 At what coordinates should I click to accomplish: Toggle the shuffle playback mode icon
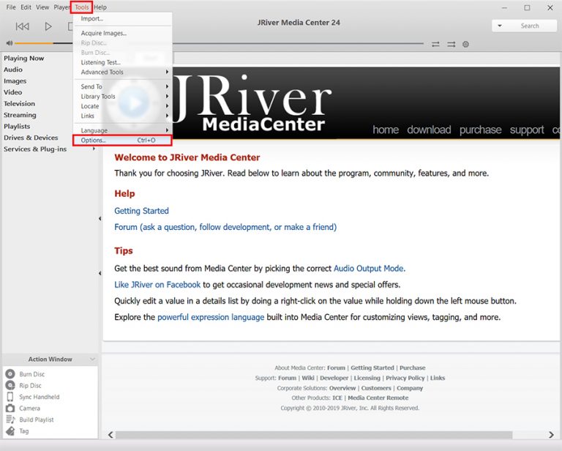(x=451, y=44)
